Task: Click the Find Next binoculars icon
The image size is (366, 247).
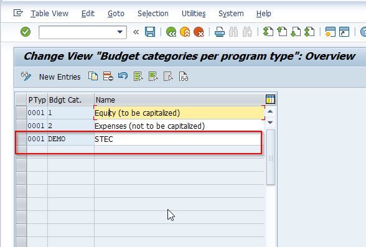Action: coord(247,32)
